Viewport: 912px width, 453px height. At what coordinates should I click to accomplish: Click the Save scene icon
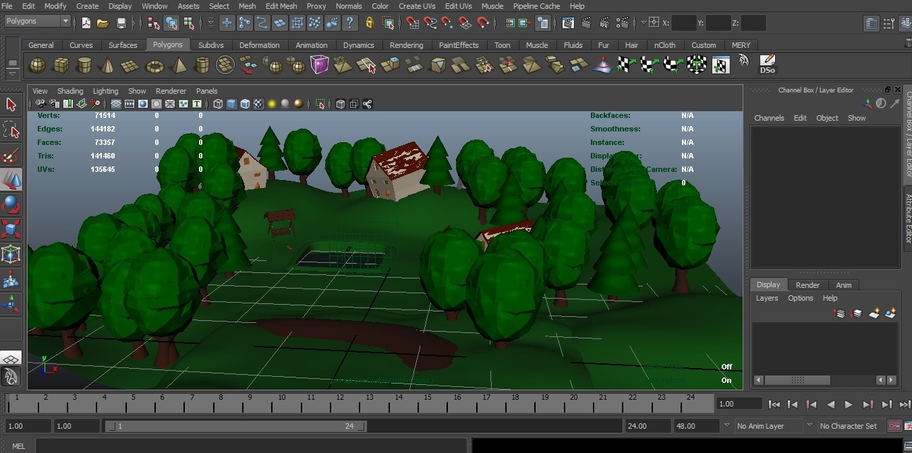121,23
